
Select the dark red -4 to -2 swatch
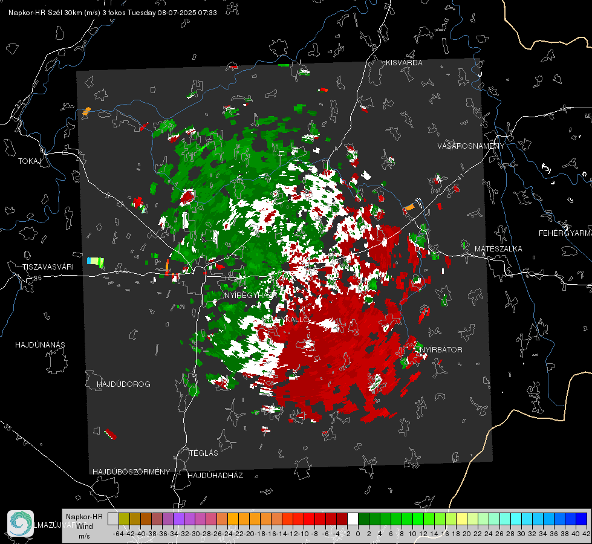coord(342,519)
